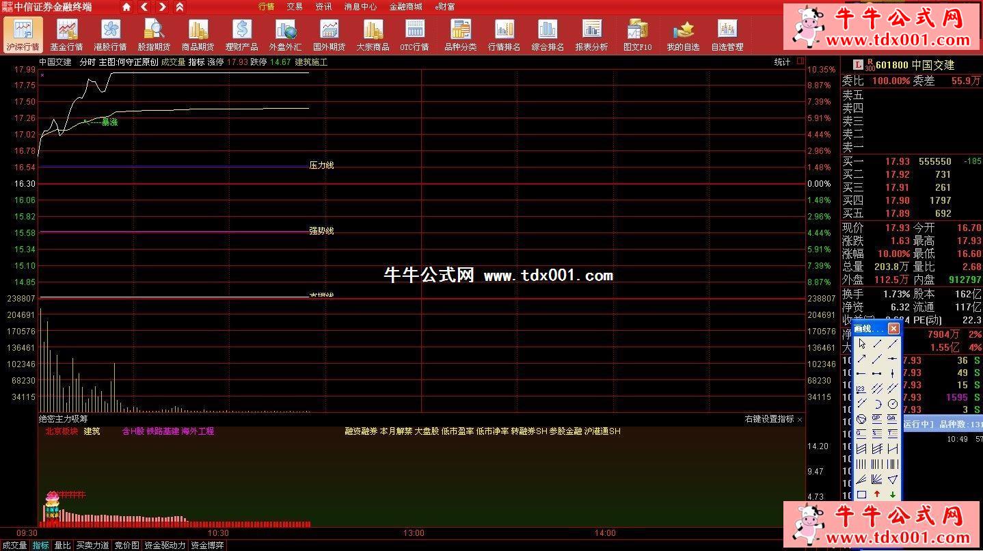Click the 统计 button above chart
Image resolution: width=983 pixels, height=551 pixels.
coord(782,62)
